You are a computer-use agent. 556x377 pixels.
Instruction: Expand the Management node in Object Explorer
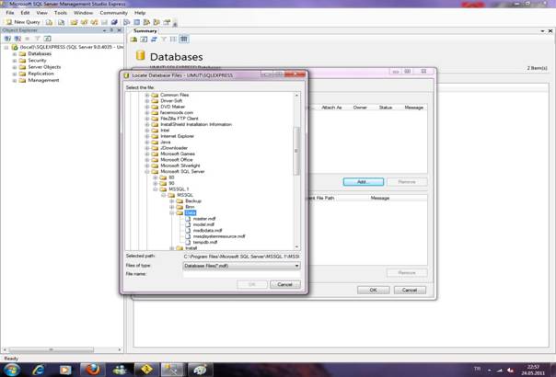click(15, 81)
